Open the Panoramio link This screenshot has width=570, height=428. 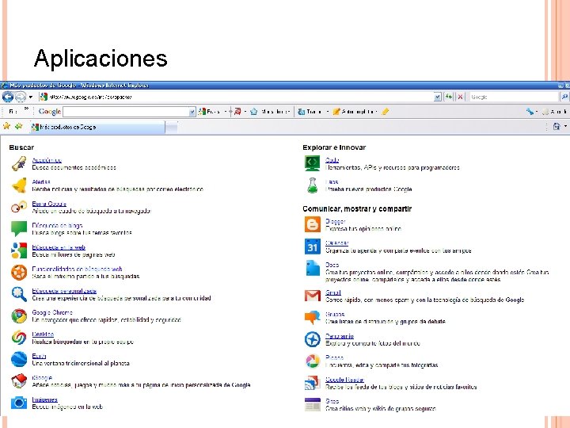coord(340,336)
